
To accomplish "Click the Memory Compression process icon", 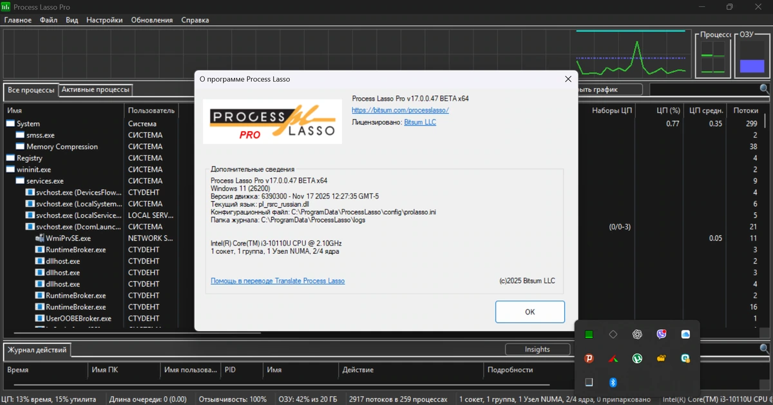I will coord(21,147).
